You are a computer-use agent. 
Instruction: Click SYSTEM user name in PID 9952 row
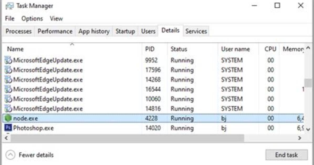(x=232, y=60)
